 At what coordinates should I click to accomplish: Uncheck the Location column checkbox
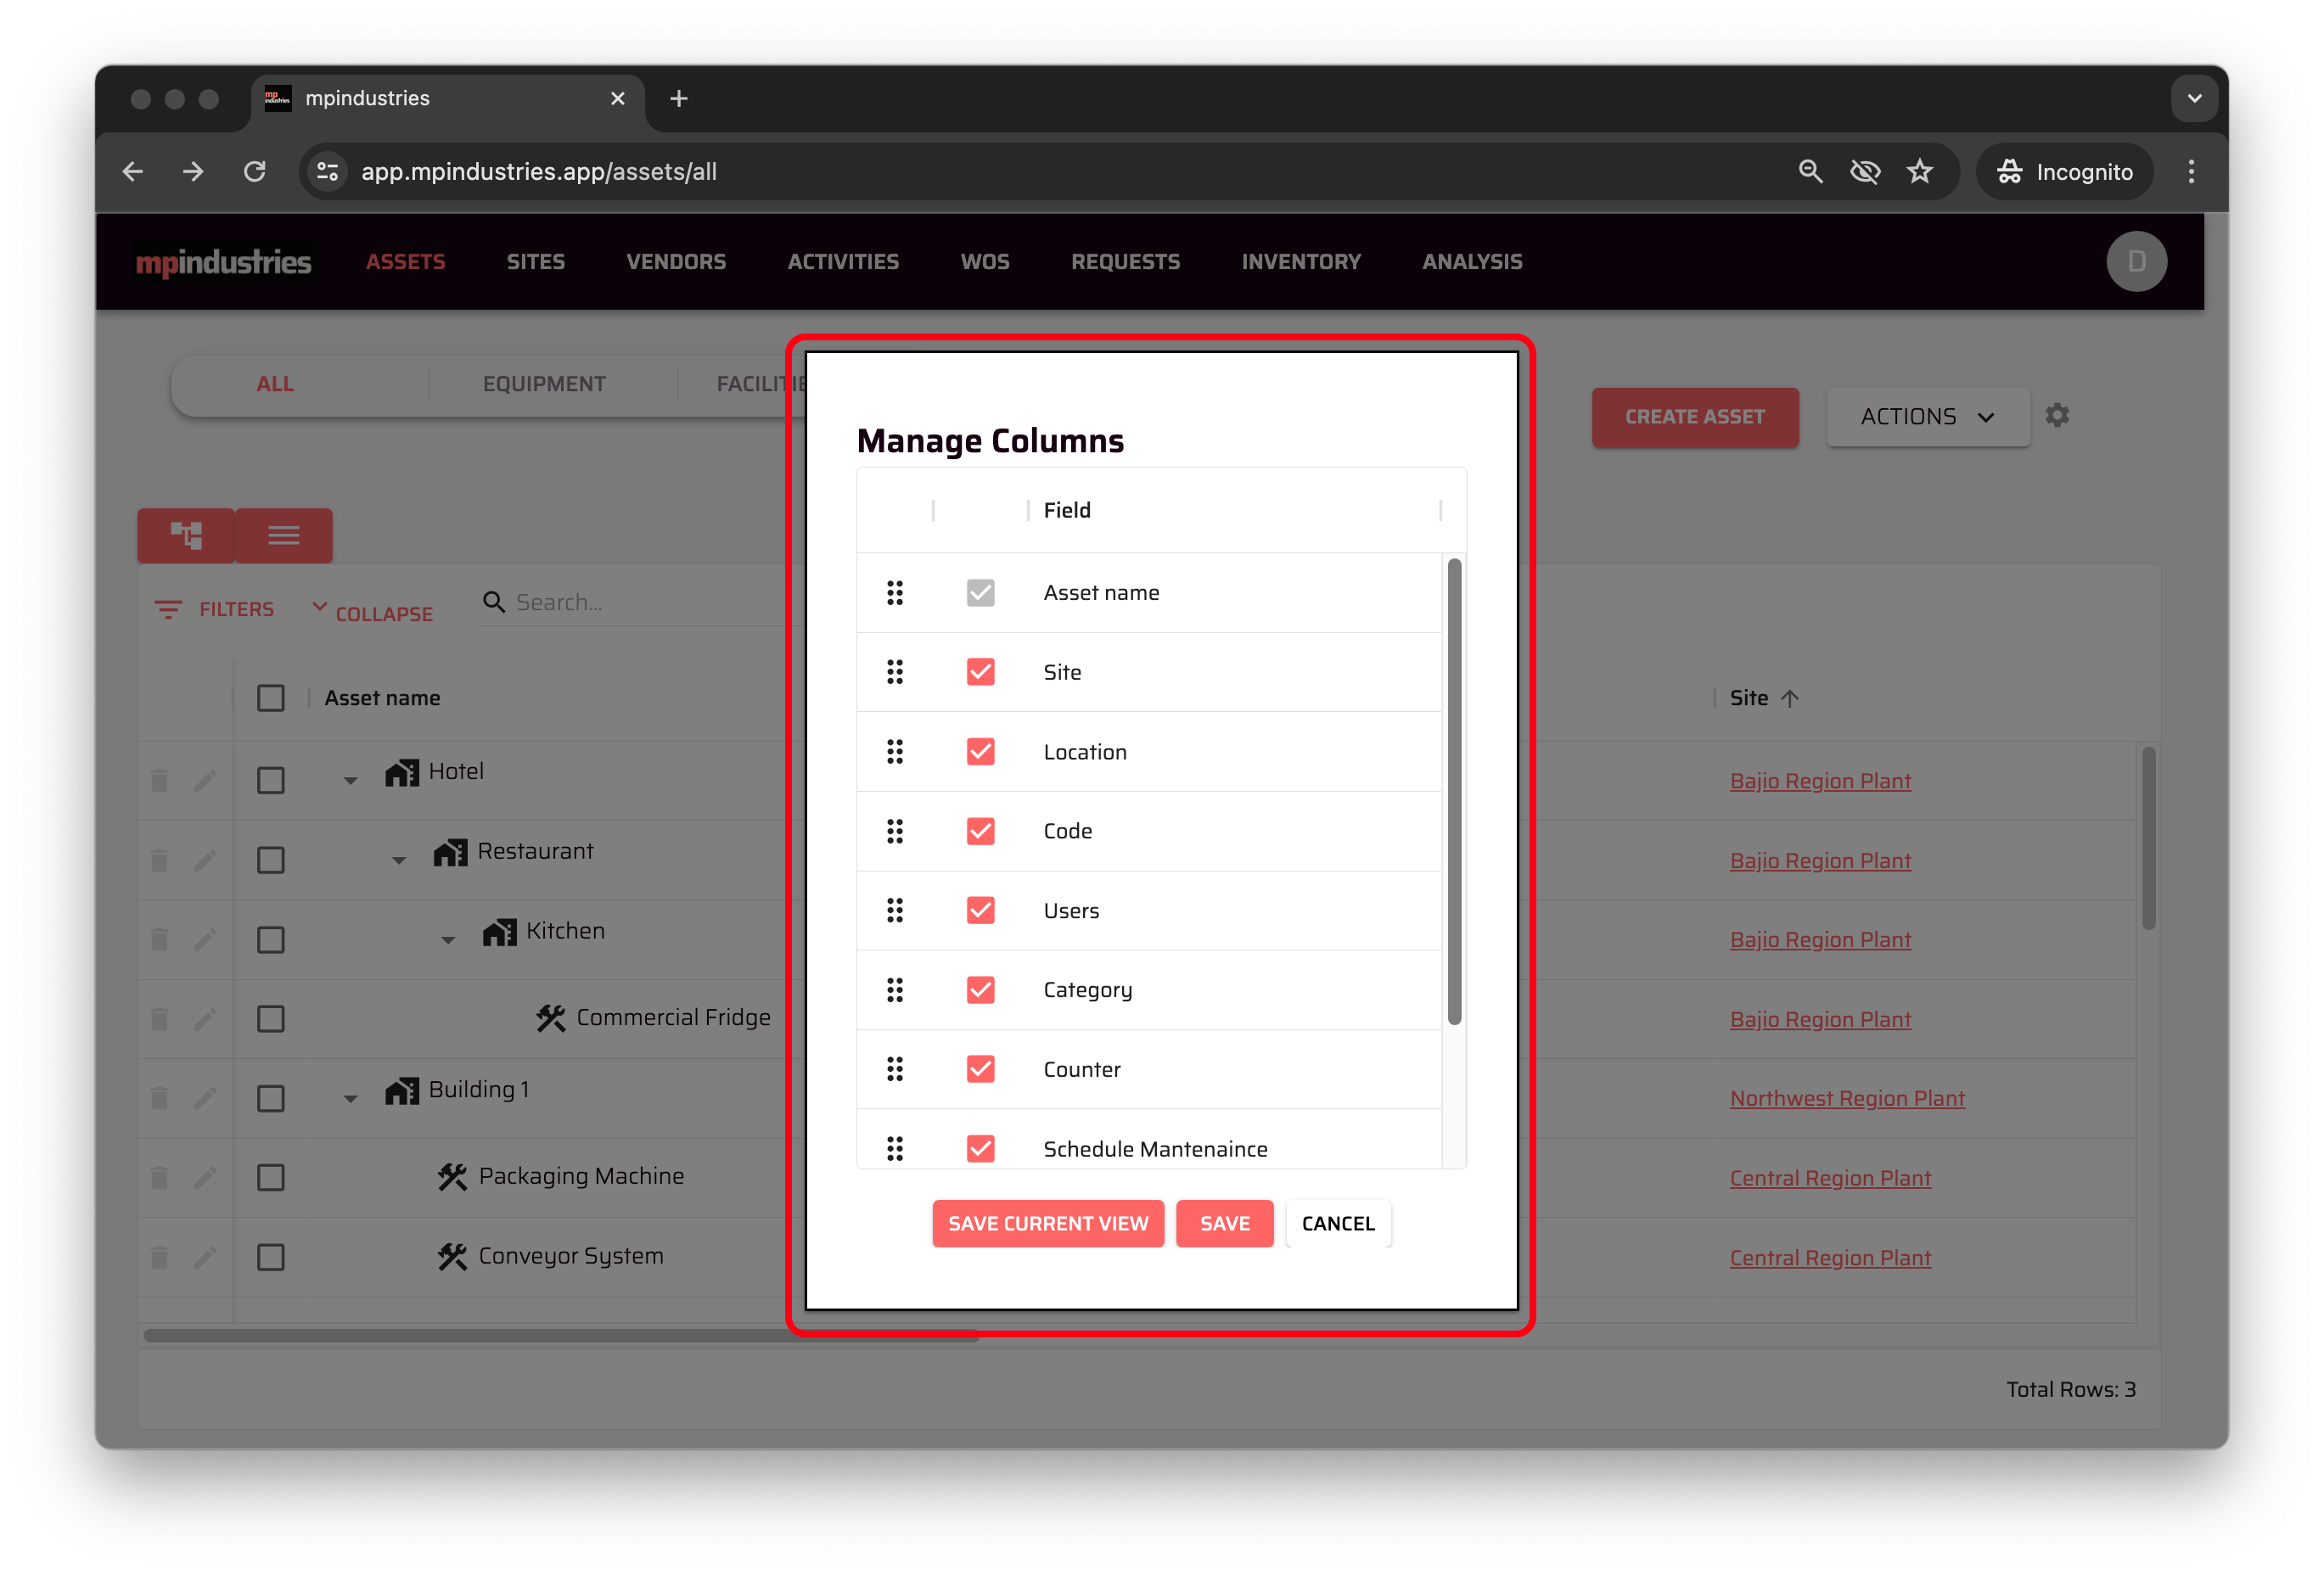coord(980,752)
